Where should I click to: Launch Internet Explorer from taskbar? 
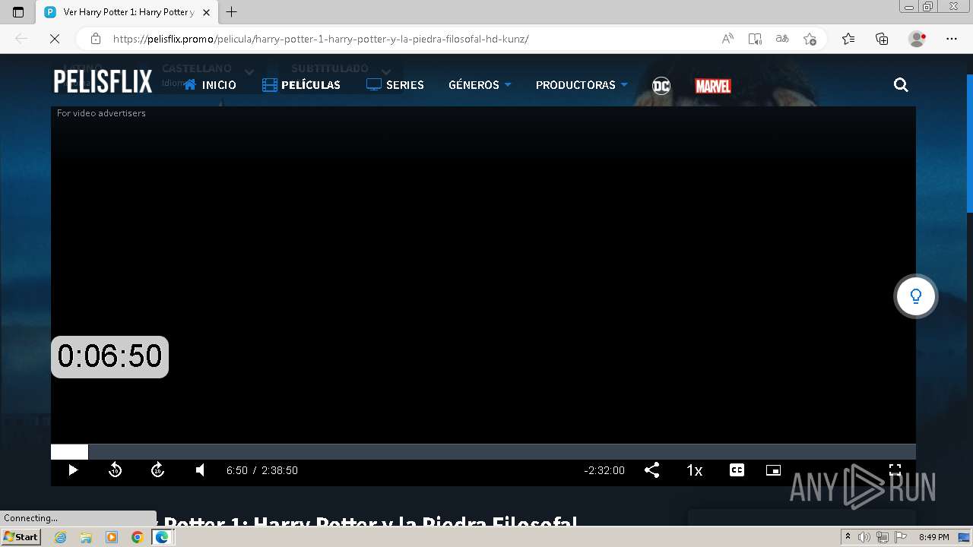coord(61,537)
